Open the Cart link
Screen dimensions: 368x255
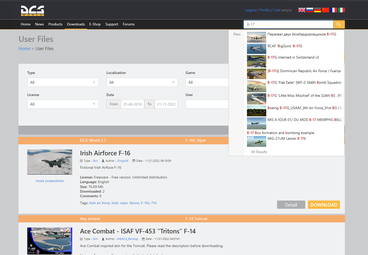coord(277,10)
